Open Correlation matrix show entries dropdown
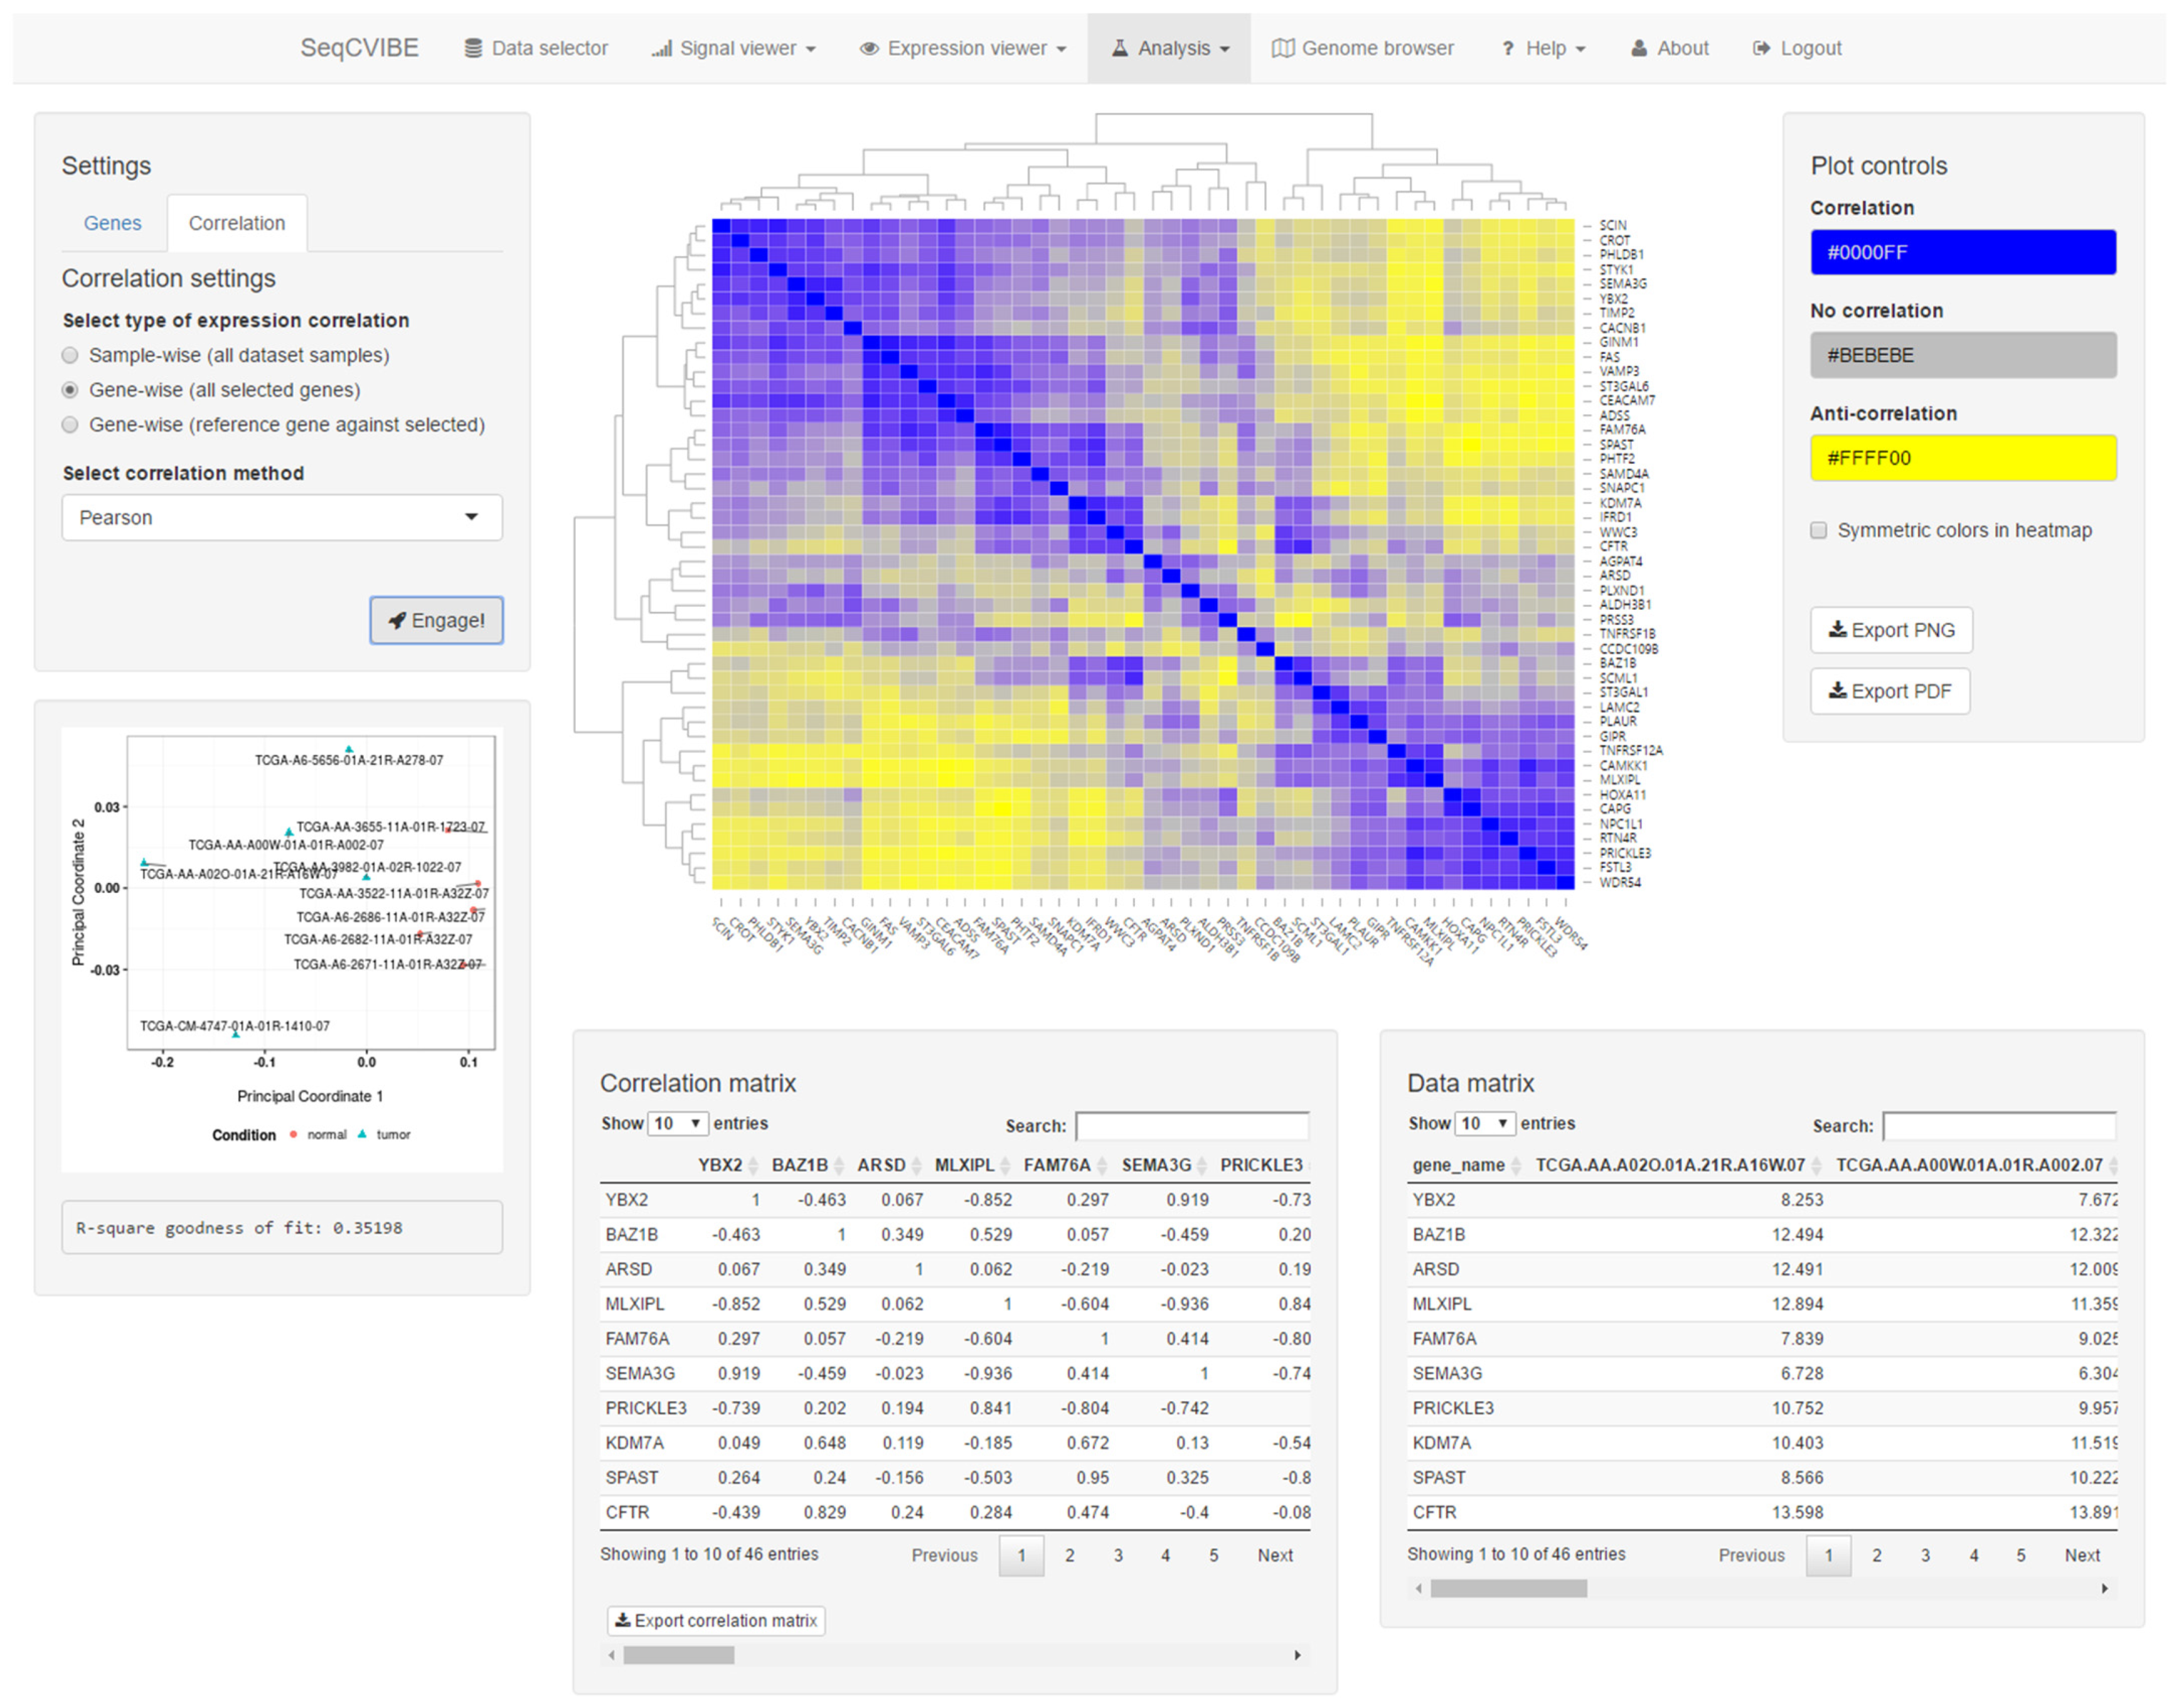Image resolution: width=2174 pixels, height=1708 pixels. 677,1123
